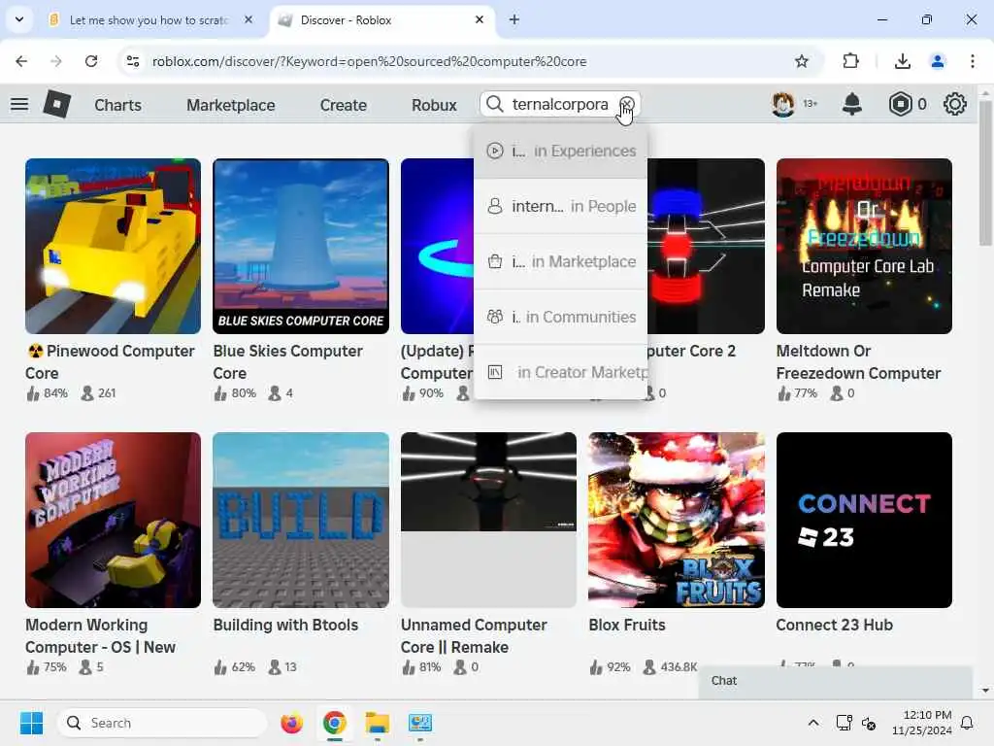Open the notifications bell

pyautogui.click(x=851, y=104)
